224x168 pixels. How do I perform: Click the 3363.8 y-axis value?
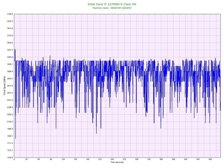click(x=10, y=57)
